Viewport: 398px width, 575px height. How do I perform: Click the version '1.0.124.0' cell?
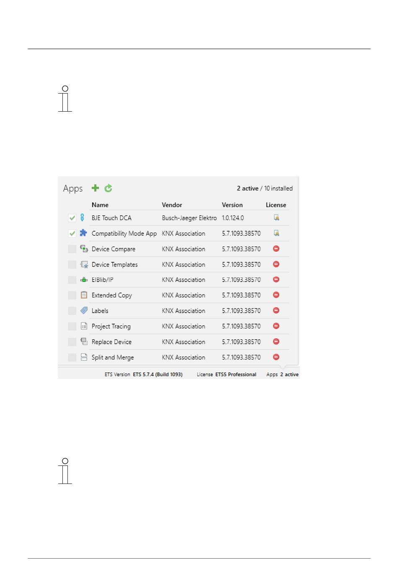click(233, 218)
